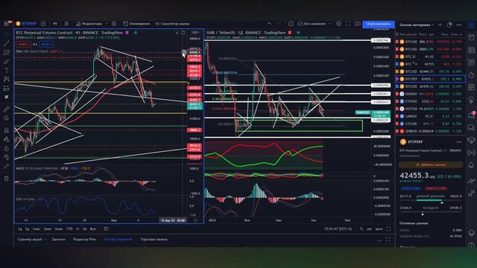Start the Симулятор рынка replay
This screenshot has height=268, width=477.
(172, 23)
